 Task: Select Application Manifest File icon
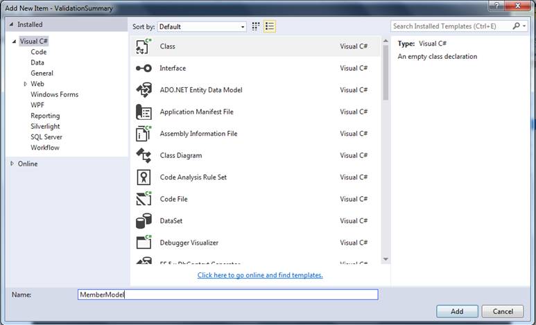(144, 112)
